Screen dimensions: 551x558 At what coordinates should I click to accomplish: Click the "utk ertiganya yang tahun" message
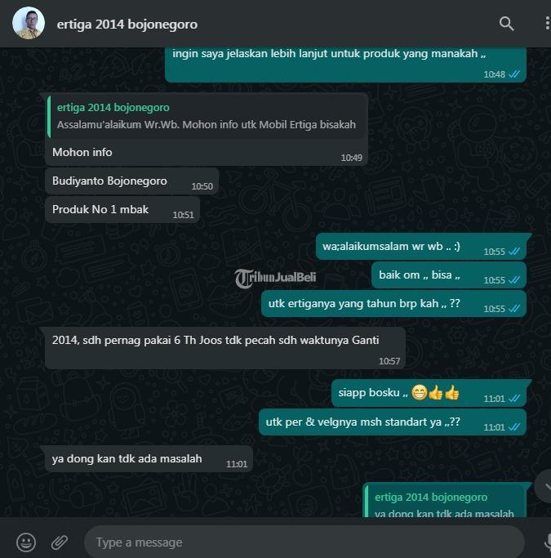394,304
